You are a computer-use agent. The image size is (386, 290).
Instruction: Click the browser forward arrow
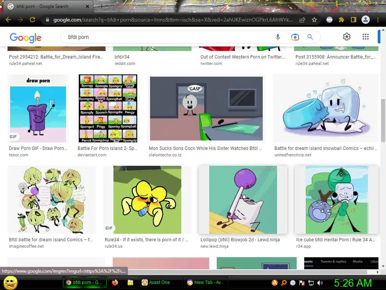point(20,20)
